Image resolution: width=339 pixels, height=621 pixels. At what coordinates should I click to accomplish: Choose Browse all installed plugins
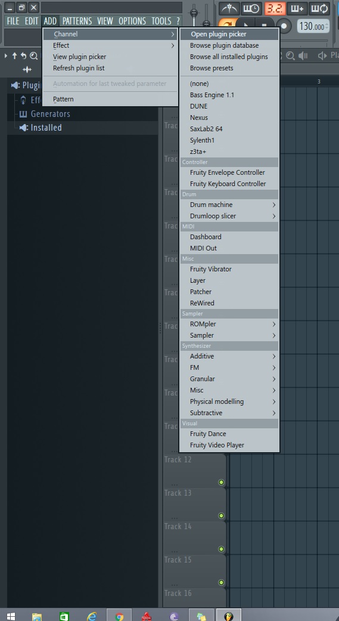click(229, 57)
